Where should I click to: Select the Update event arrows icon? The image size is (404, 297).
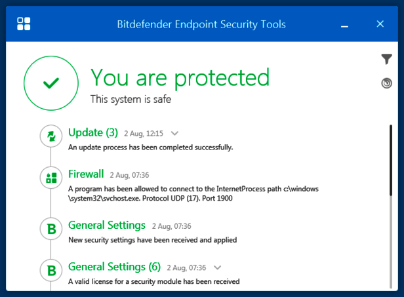tap(51, 135)
